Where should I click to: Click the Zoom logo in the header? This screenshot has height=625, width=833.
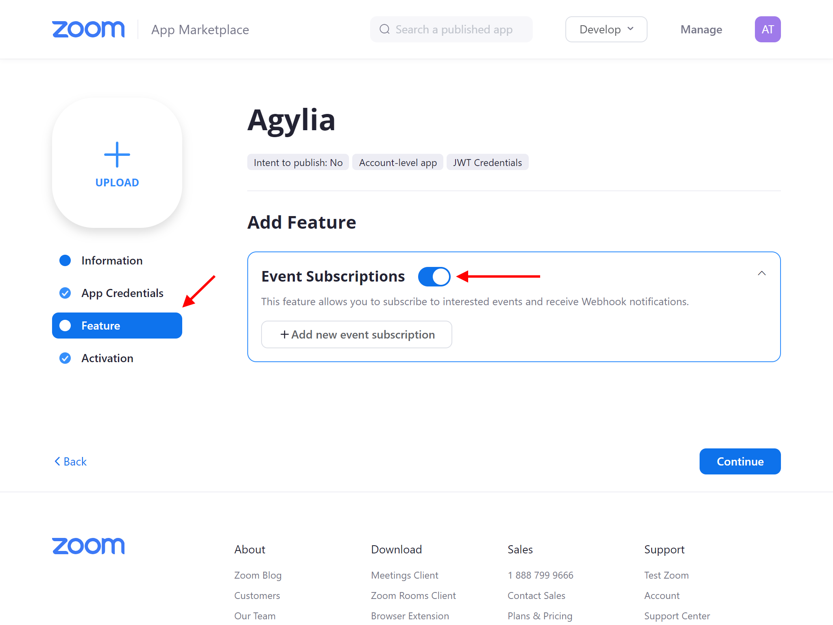point(88,29)
